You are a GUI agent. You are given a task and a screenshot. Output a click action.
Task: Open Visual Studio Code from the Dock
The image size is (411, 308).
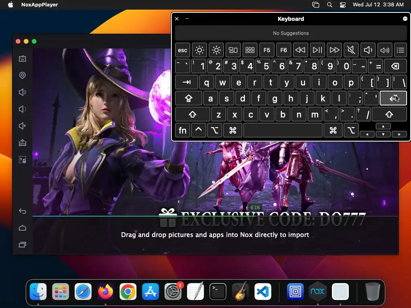click(x=263, y=292)
